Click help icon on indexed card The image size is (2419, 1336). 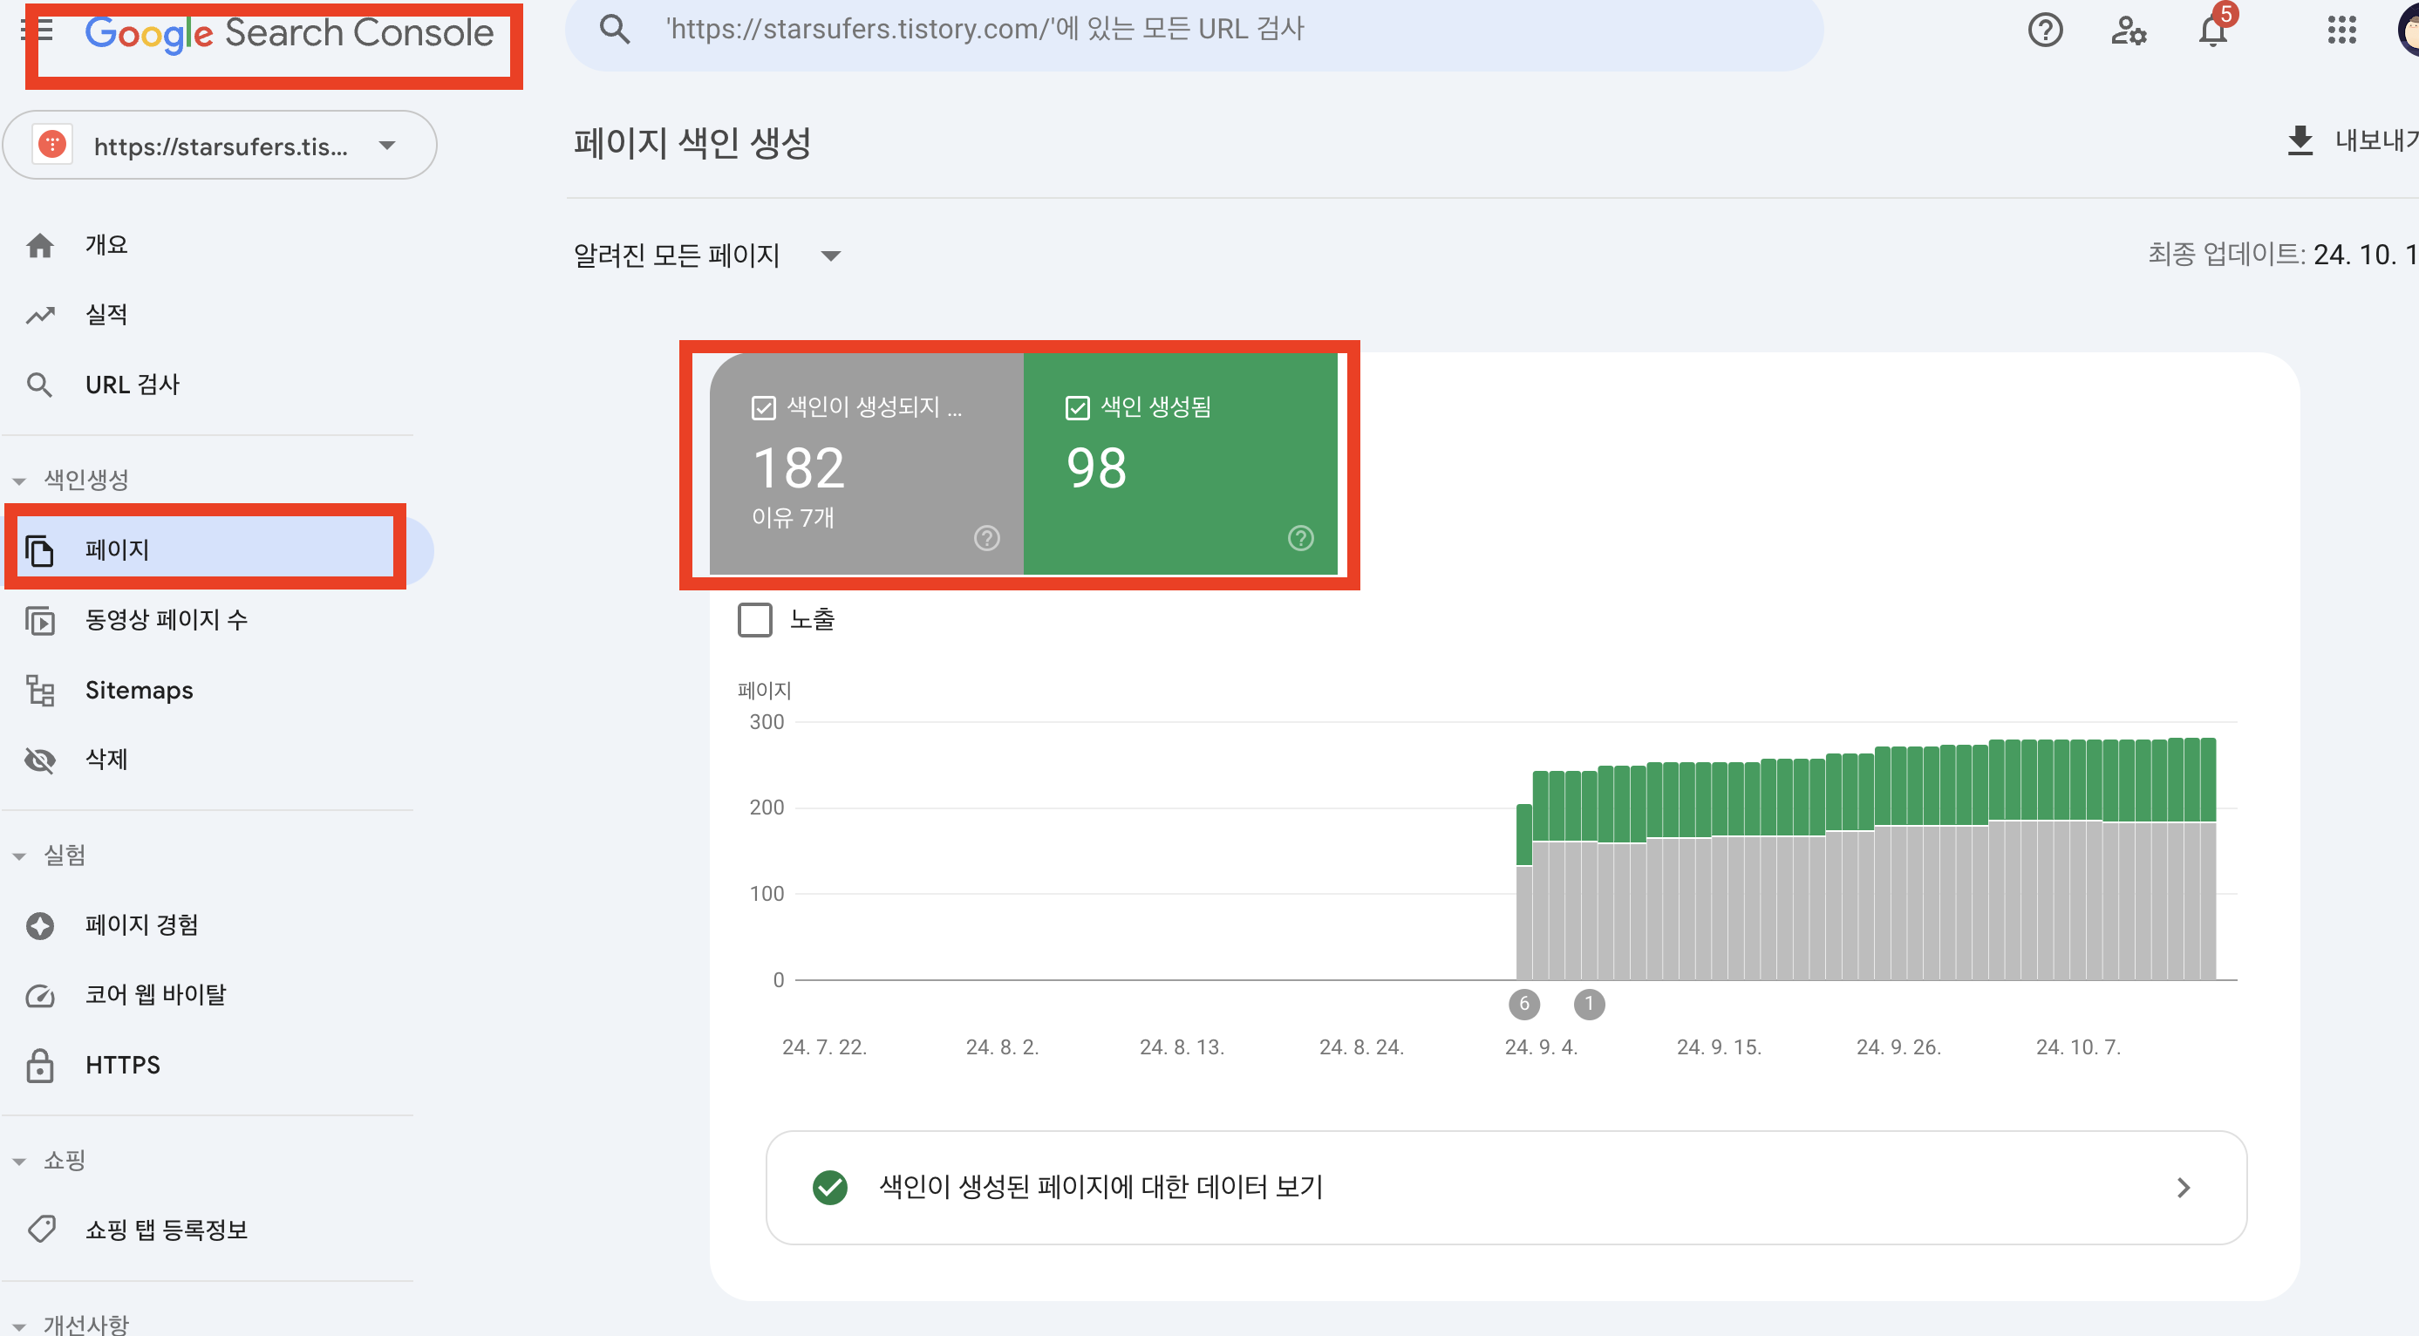coord(1299,538)
